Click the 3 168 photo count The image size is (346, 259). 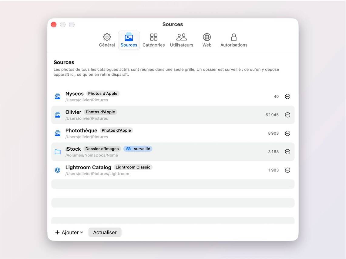(x=274, y=152)
